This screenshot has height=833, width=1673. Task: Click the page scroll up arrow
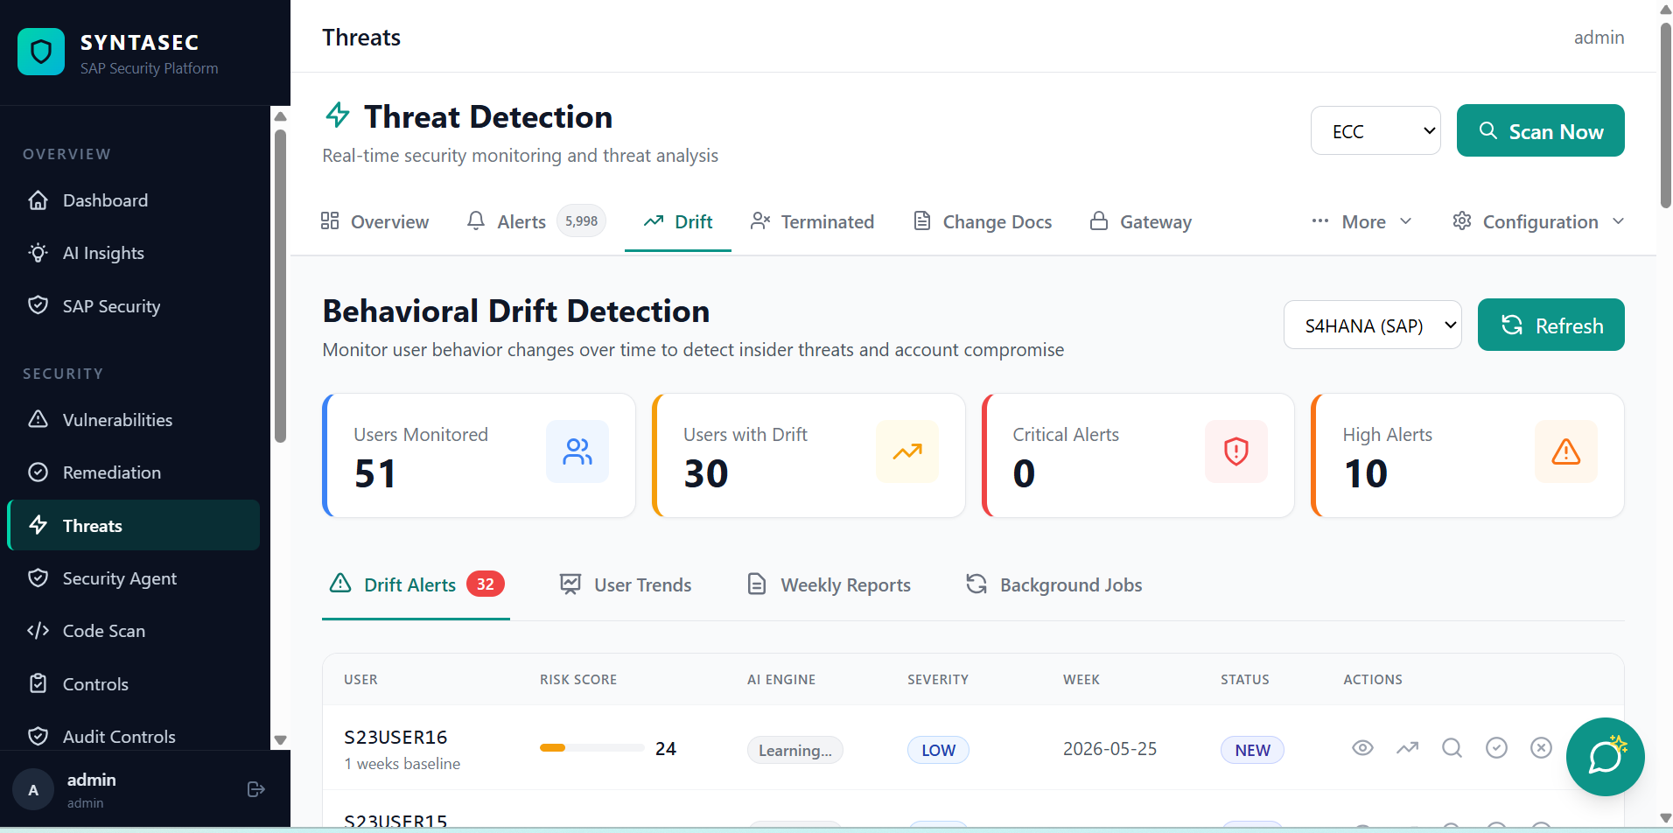click(1665, 10)
